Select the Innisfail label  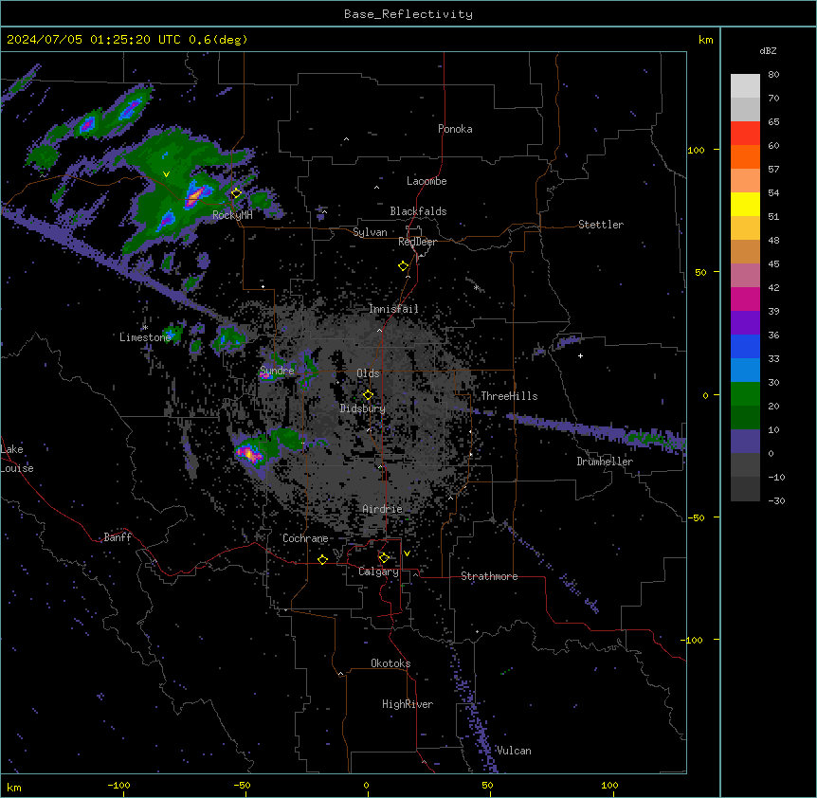393,309
